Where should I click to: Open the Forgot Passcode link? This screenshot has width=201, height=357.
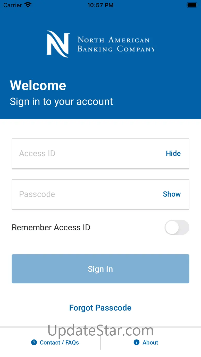point(100,308)
